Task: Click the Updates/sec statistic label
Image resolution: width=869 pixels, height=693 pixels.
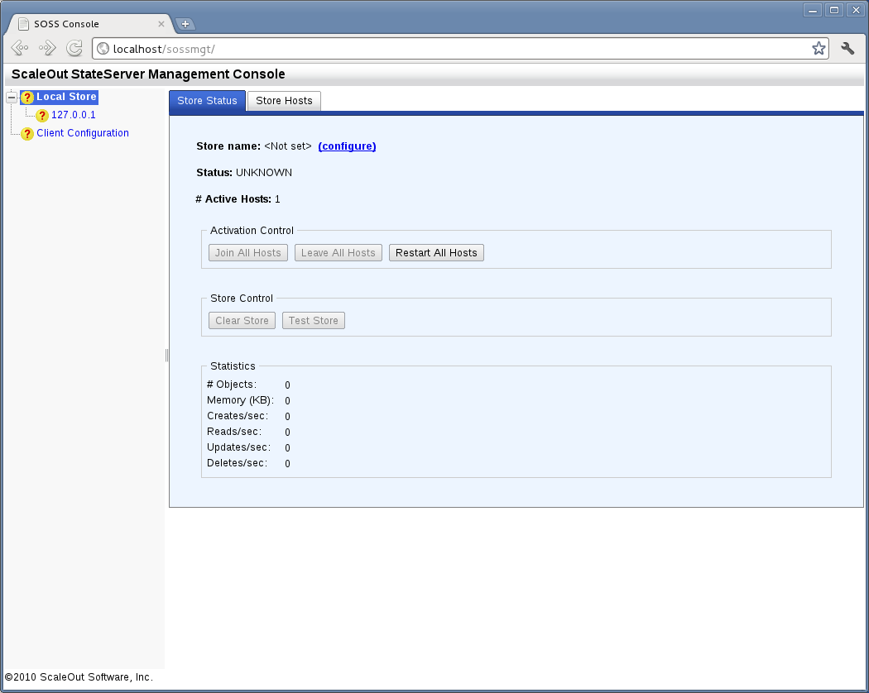Action: 239,447
